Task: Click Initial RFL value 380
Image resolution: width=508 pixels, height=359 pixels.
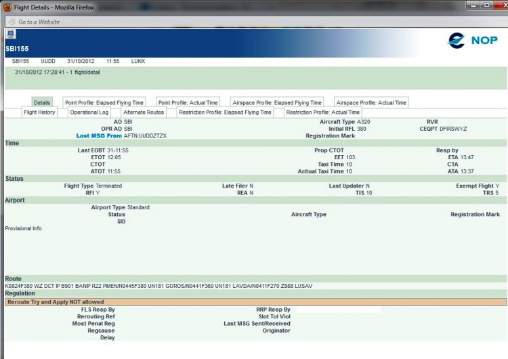Action: (x=362, y=129)
